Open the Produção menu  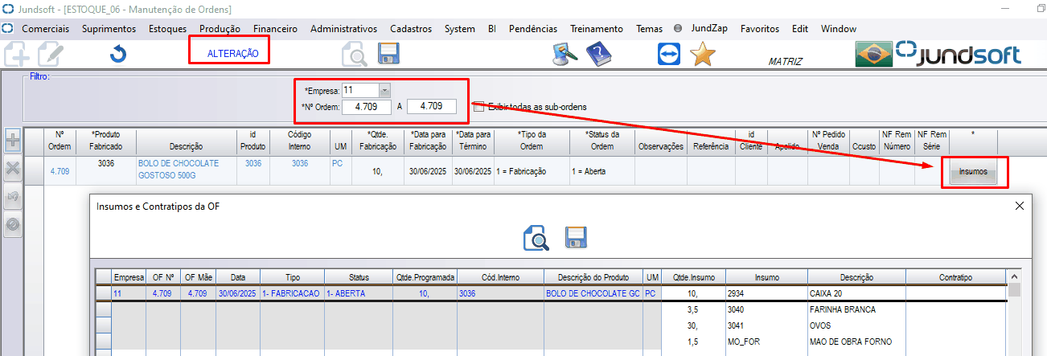point(220,28)
